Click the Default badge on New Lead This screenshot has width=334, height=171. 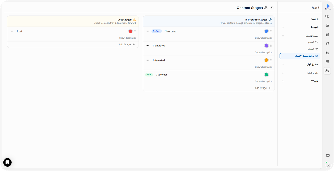(x=157, y=31)
